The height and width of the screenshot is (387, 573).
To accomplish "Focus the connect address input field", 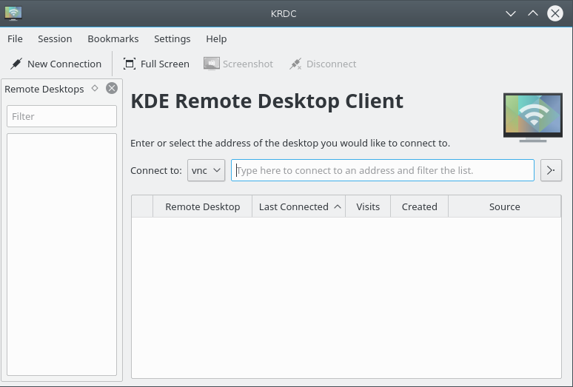I will [x=382, y=170].
